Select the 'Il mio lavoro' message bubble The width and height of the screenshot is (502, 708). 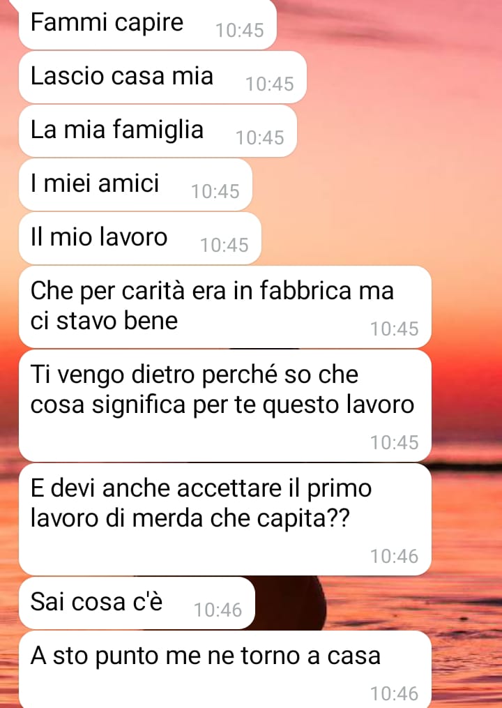[x=140, y=239]
